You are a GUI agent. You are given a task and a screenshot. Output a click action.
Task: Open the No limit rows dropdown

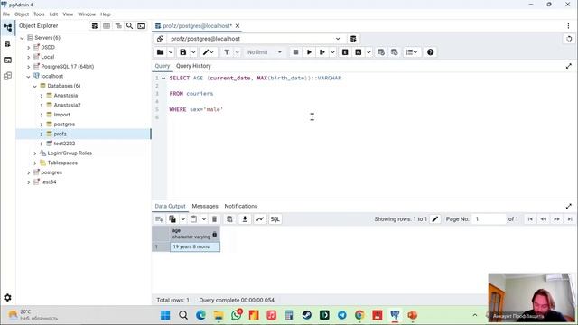(x=265, y=52)
